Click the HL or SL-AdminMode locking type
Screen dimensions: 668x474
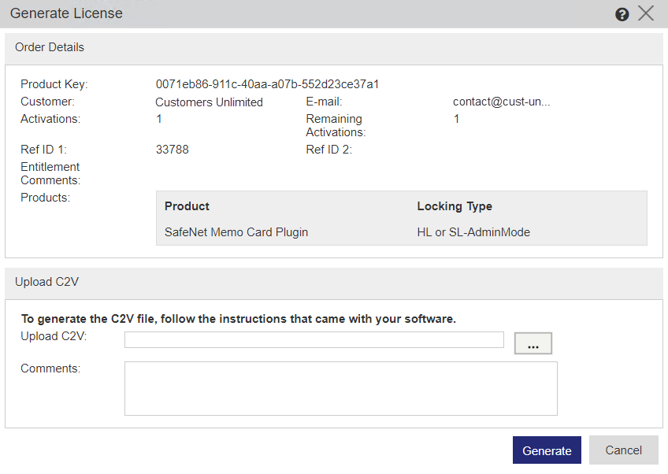coord(473,232)
